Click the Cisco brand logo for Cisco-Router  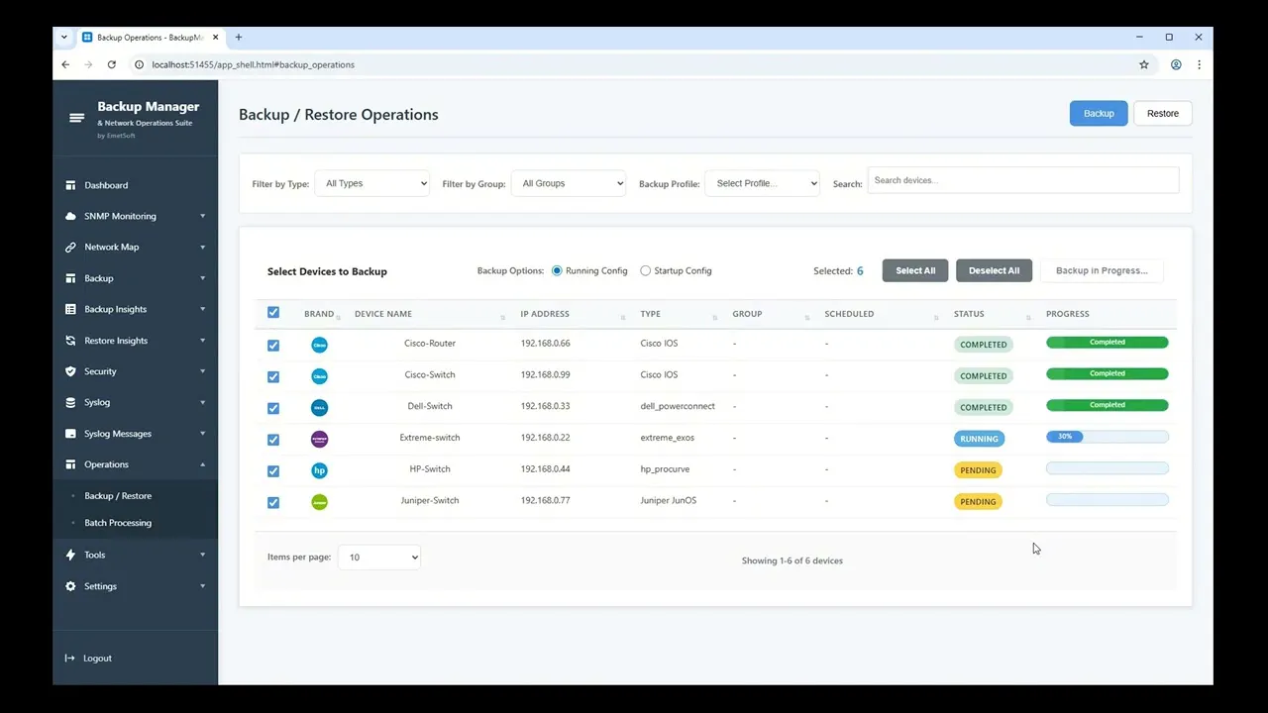319,345
